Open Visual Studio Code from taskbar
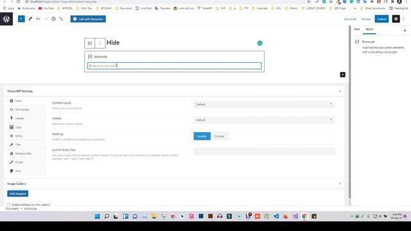411x231 pixels. pos(276,216)
